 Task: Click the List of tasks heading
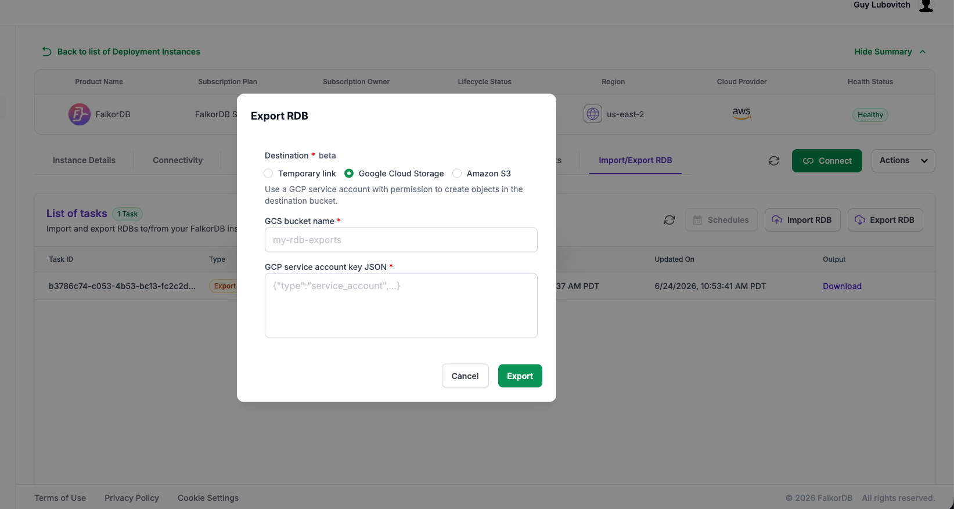pos(77,214)
